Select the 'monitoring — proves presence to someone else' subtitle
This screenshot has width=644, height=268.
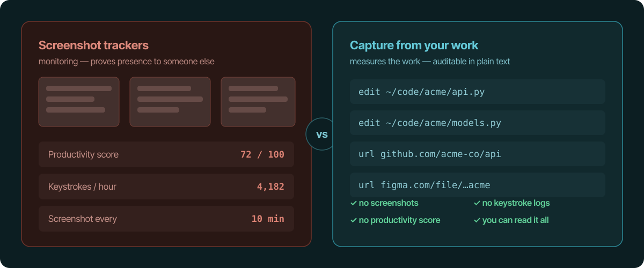click(126, 62)
